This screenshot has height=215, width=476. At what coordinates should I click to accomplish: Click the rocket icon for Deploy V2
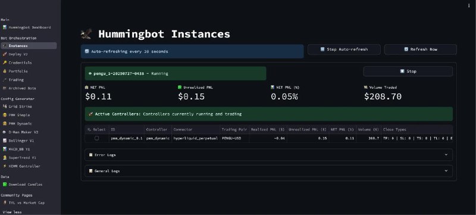pyautogui.click(x=5, y=54)
